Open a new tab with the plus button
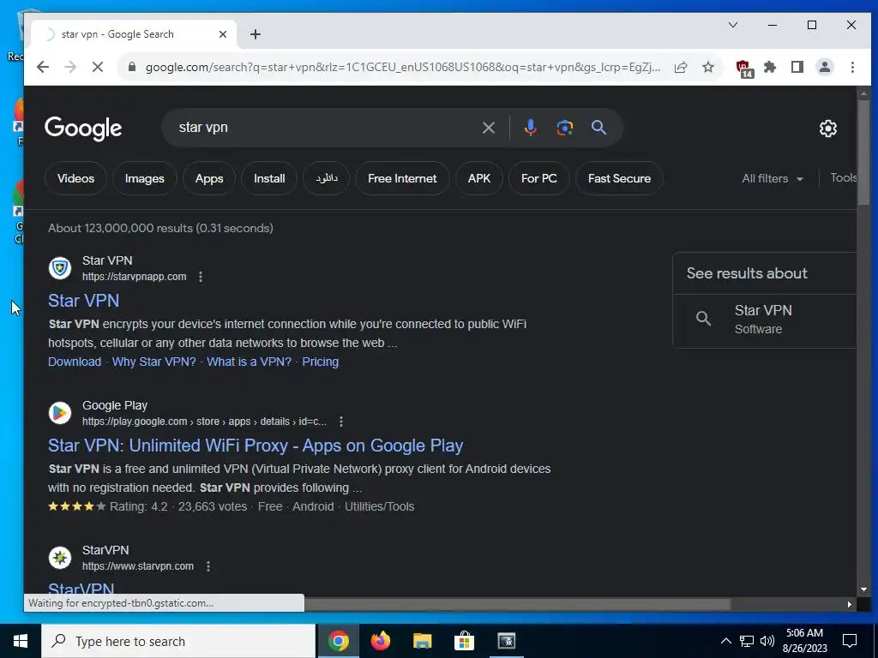 tap(256, 34)
